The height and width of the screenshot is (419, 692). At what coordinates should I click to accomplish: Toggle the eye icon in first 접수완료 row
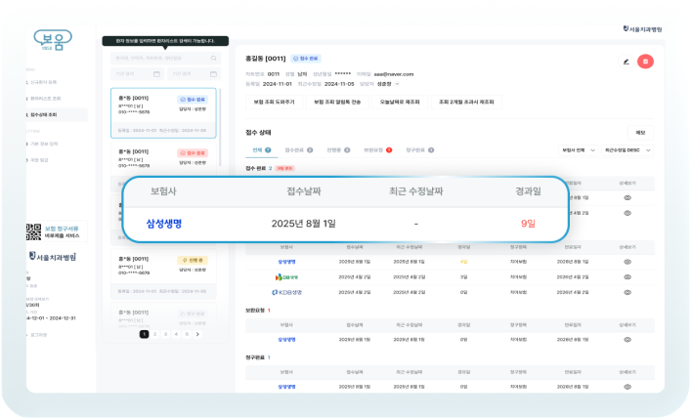pyautogui.click(x=627, y=197)
